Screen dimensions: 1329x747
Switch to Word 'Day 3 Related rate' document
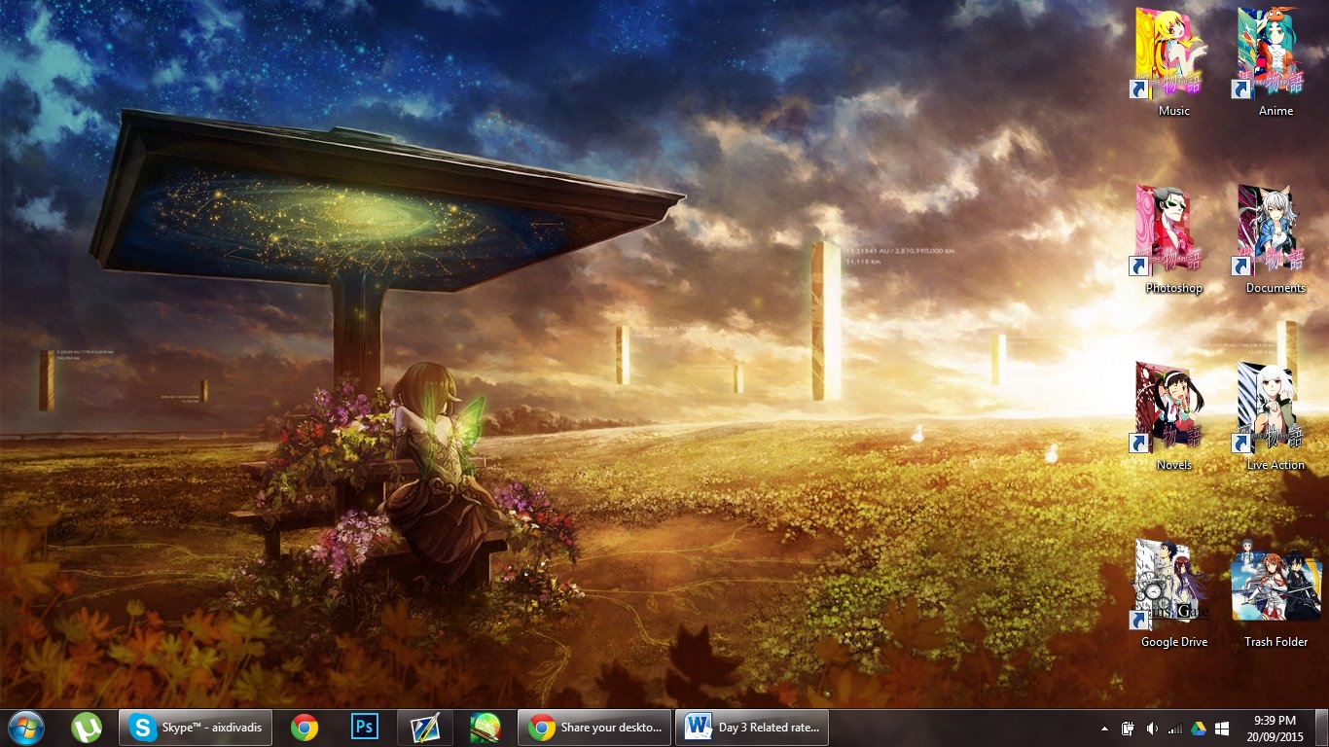[x=753, y=728]
